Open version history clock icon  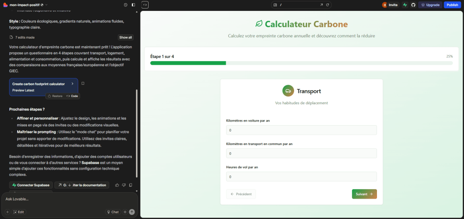point(126,5)
